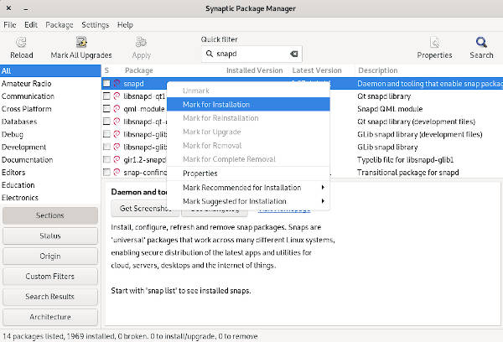Click Mark for Complete Removal entry

click(248, 159)
